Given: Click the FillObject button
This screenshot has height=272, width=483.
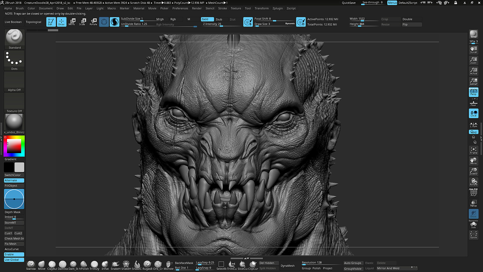Looking at the screenshot, I should coord(14,186).
